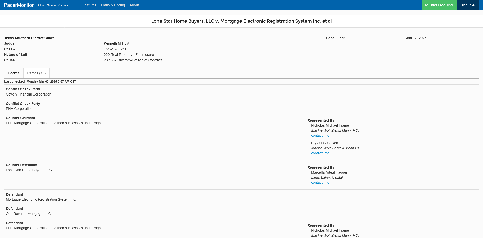Click the Sign In button
483x238 pixels.
click(x=468, y=5)
